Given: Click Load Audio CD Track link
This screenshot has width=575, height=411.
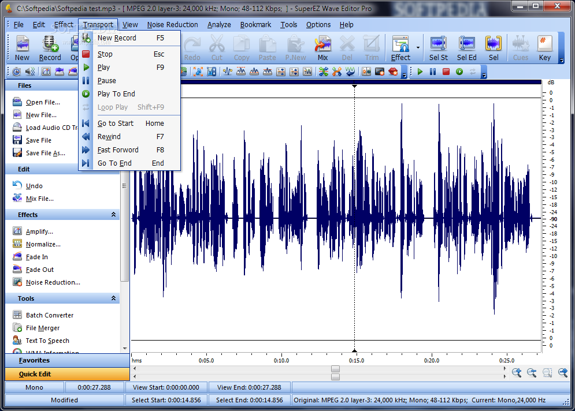Looking at the screenshot, I should [45, 128].
